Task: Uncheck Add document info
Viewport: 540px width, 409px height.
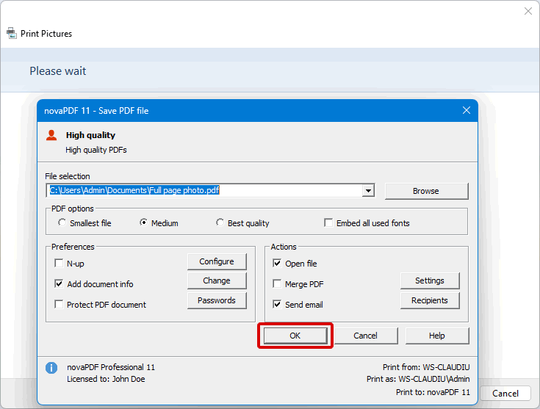Action: pos(59,284)
